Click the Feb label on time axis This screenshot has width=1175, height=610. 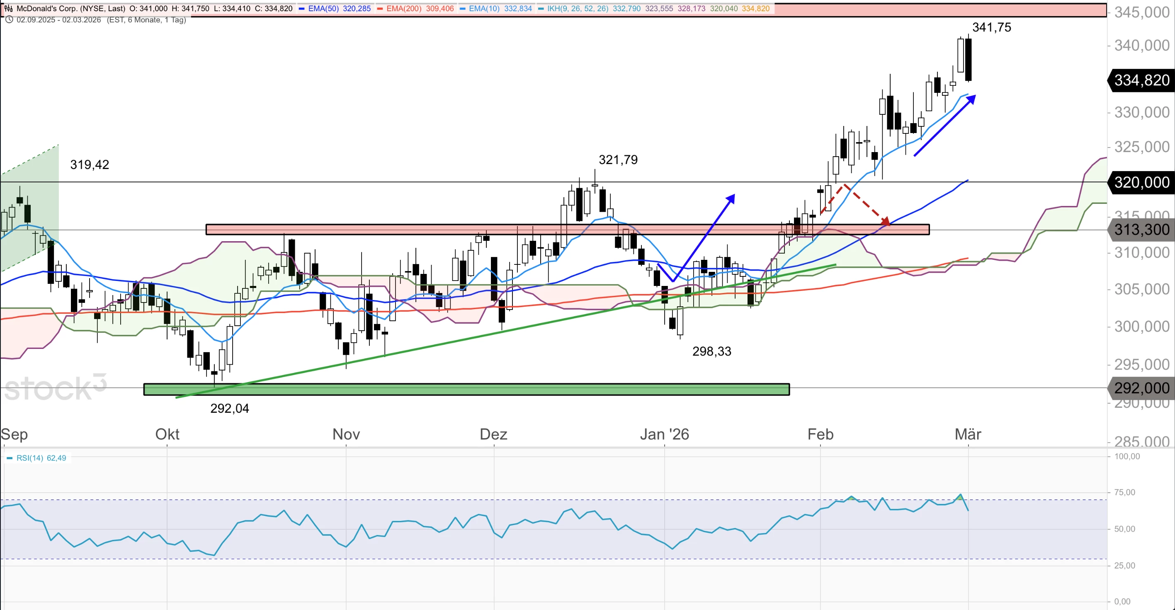[820, 433]
